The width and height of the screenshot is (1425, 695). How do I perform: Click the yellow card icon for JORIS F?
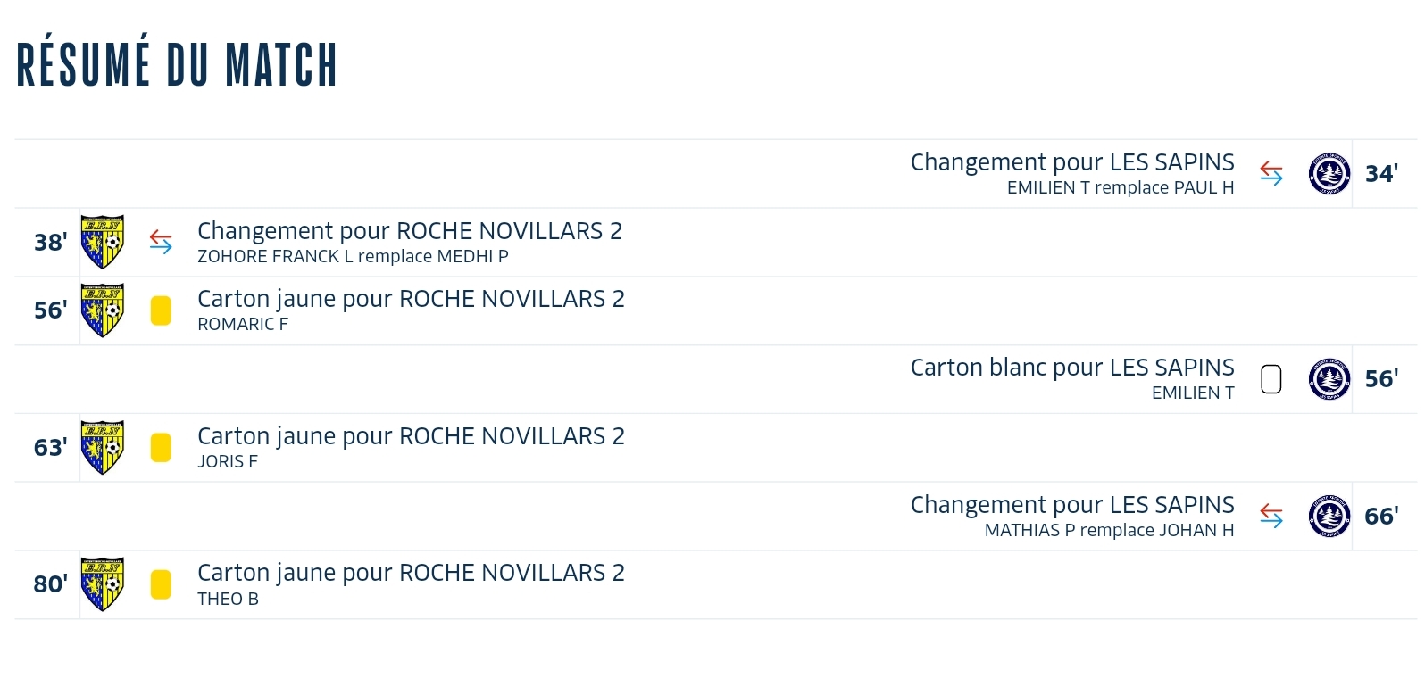[161, 448]
